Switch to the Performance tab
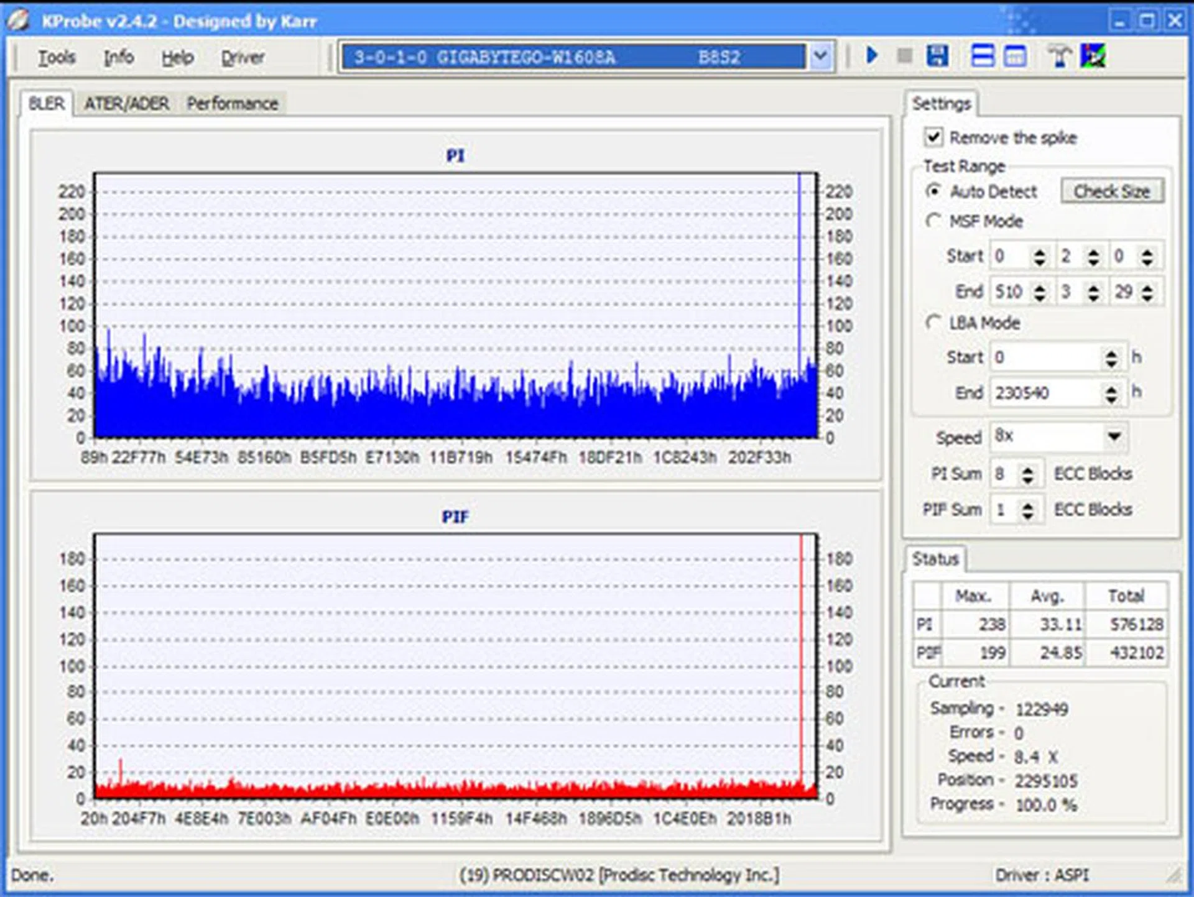This screenshot has width=1194, height=897. pos(232,103)
